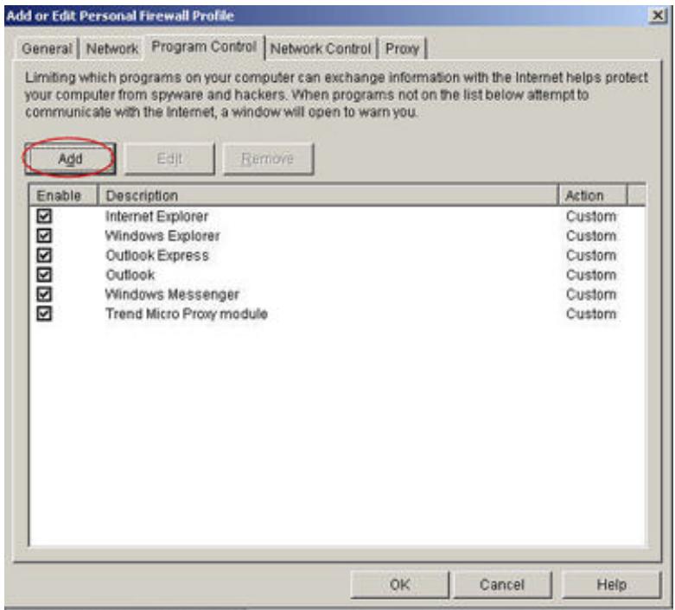Click the Add button

point(70,159)
